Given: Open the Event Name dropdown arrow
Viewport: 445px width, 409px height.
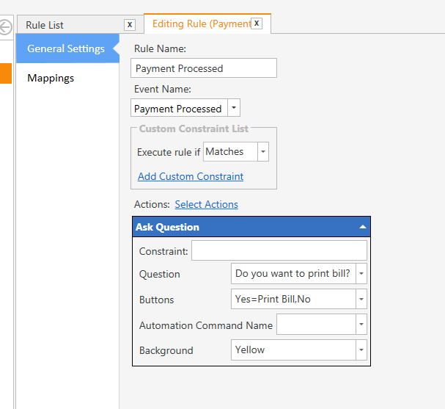Looking at the screenshot, I should click(x=234, y=108).
